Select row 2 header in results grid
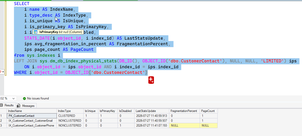 point(3,121)
